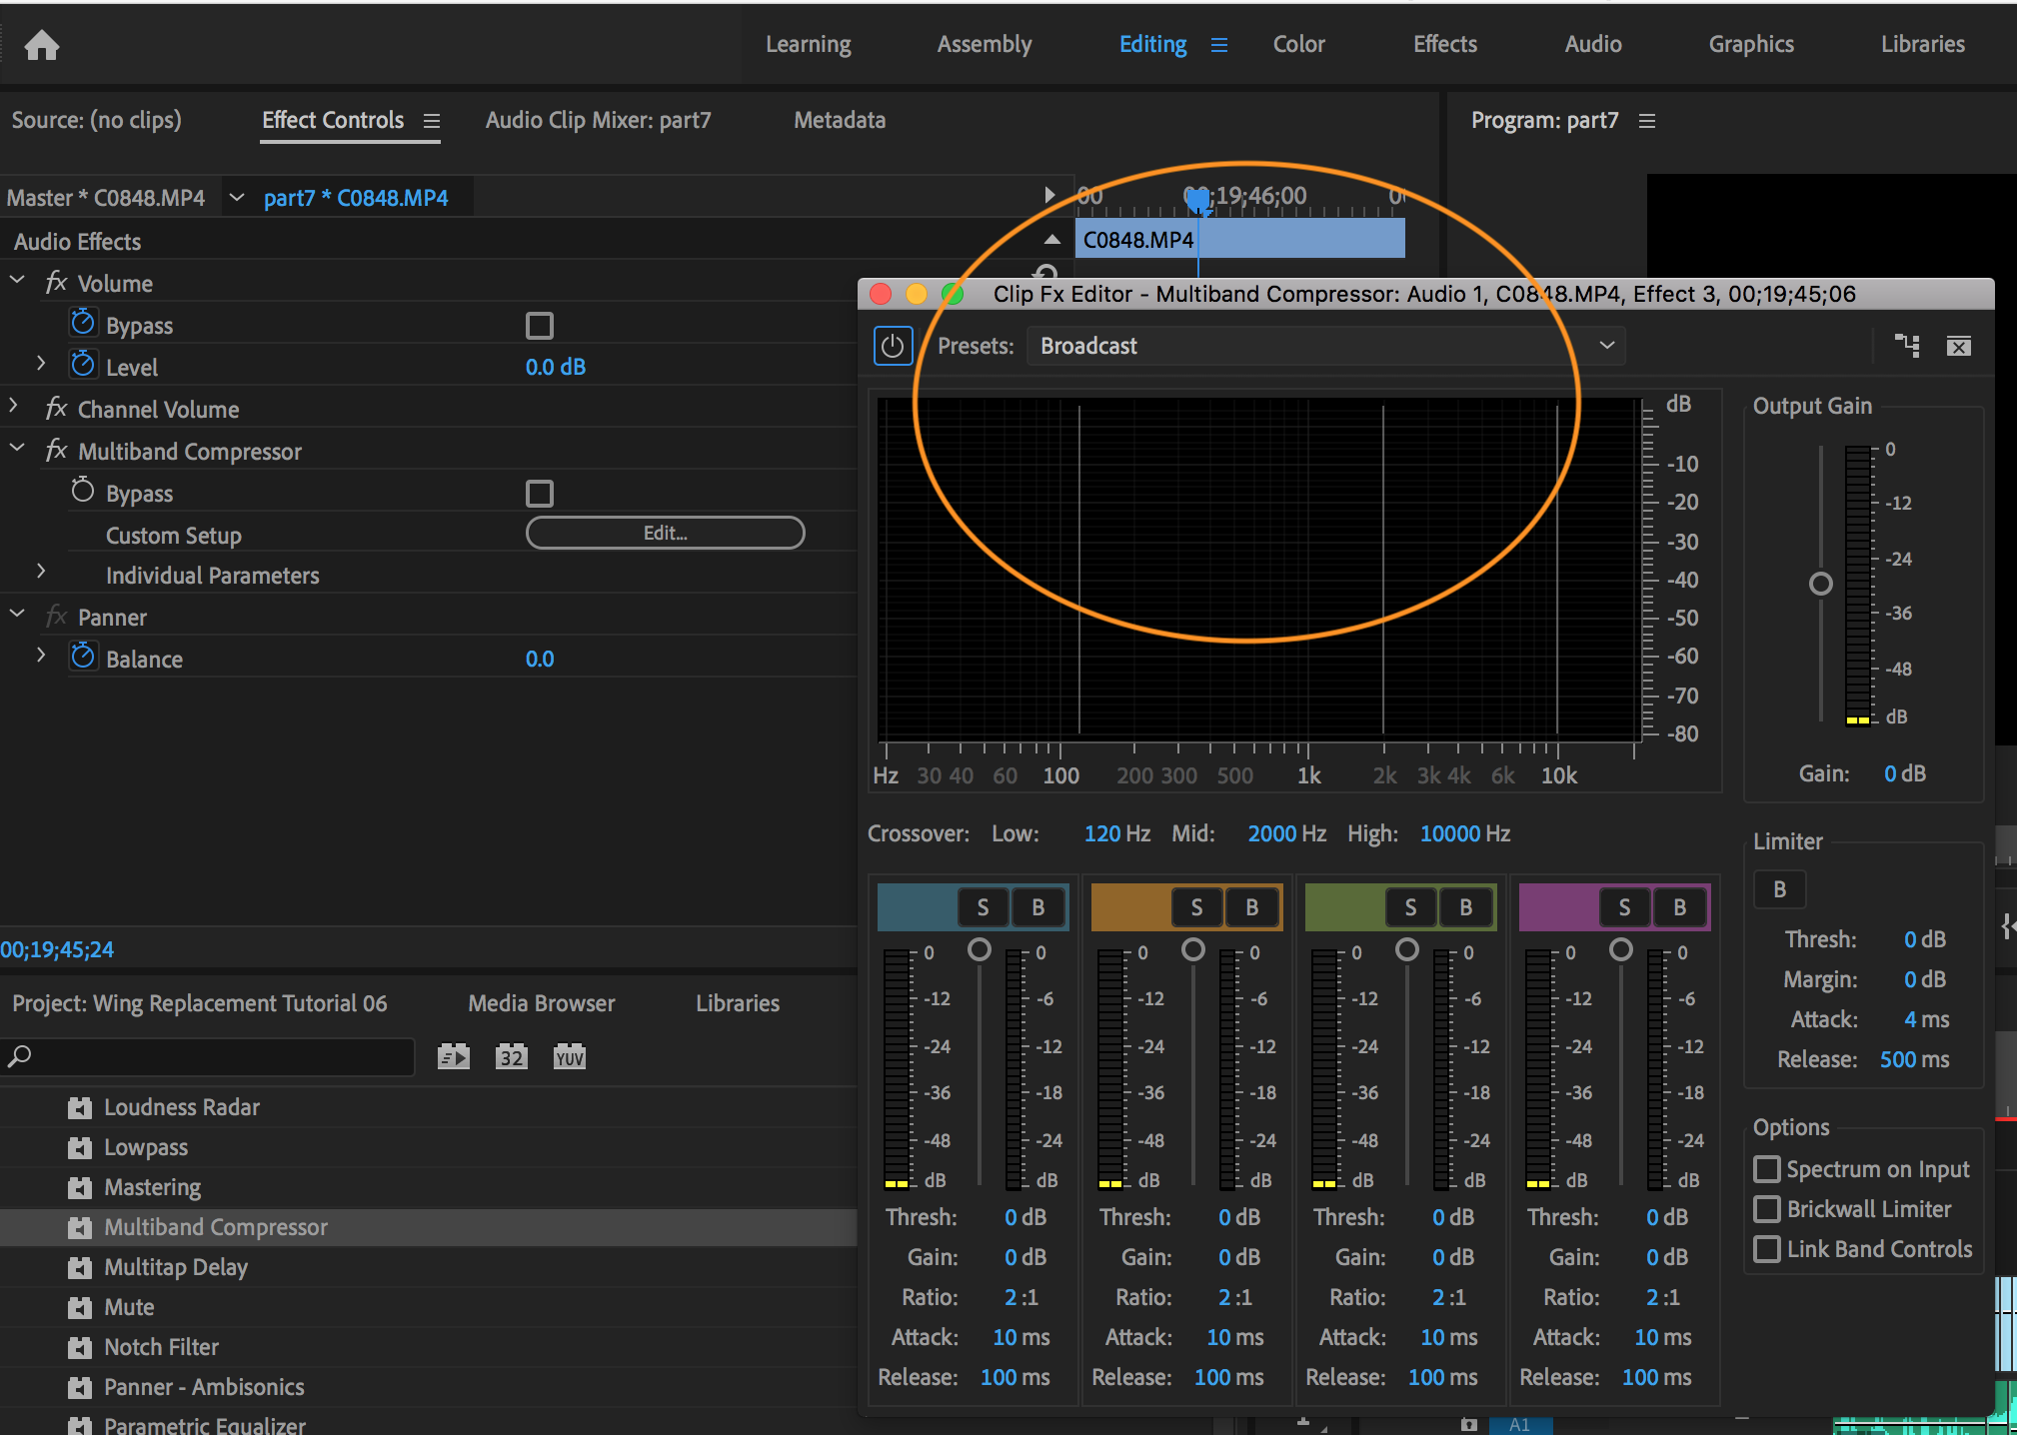
Task: Check the Bypass box for Volume
Action: pos(539,324)
